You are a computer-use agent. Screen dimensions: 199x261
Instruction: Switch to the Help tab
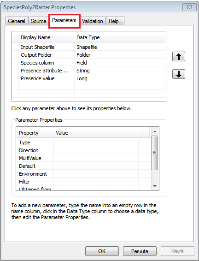tap(115, 21)
